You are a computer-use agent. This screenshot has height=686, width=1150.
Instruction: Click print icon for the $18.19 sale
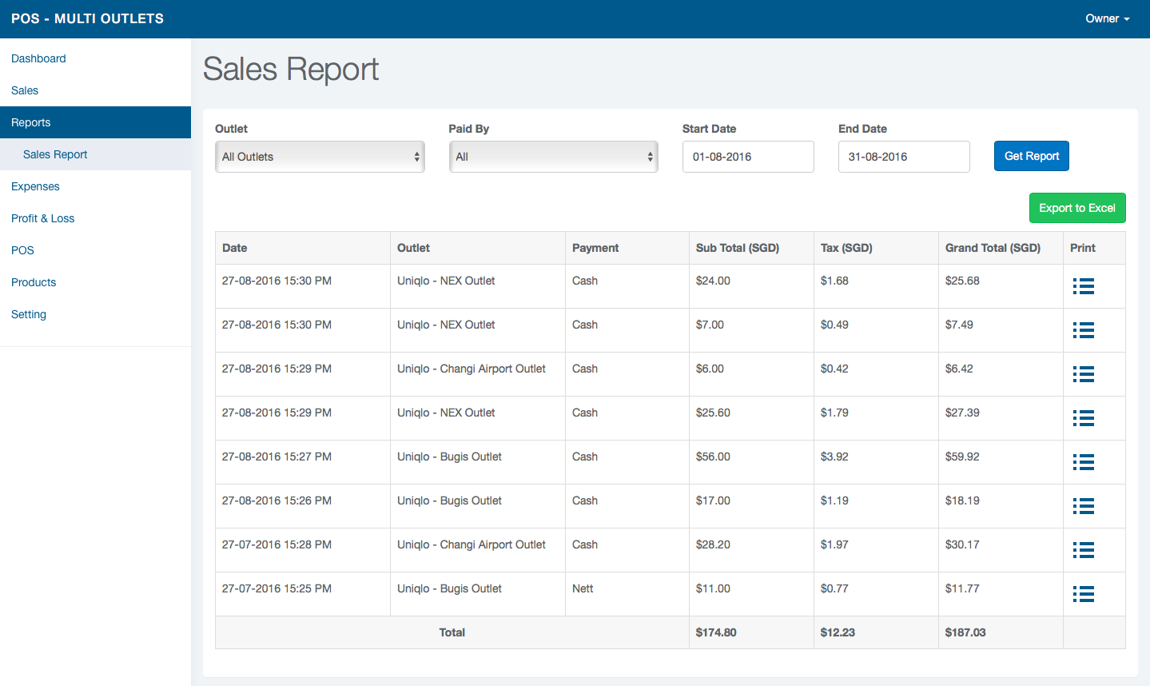pos(1083,506)
